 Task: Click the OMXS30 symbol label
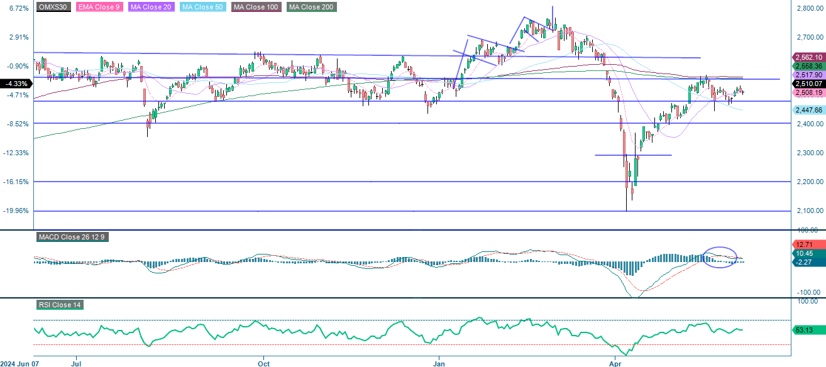pos(53,7)
